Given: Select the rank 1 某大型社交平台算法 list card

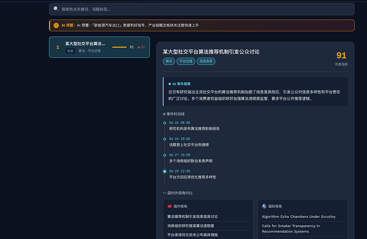Looking at the screenshot, I should (99, 47).
